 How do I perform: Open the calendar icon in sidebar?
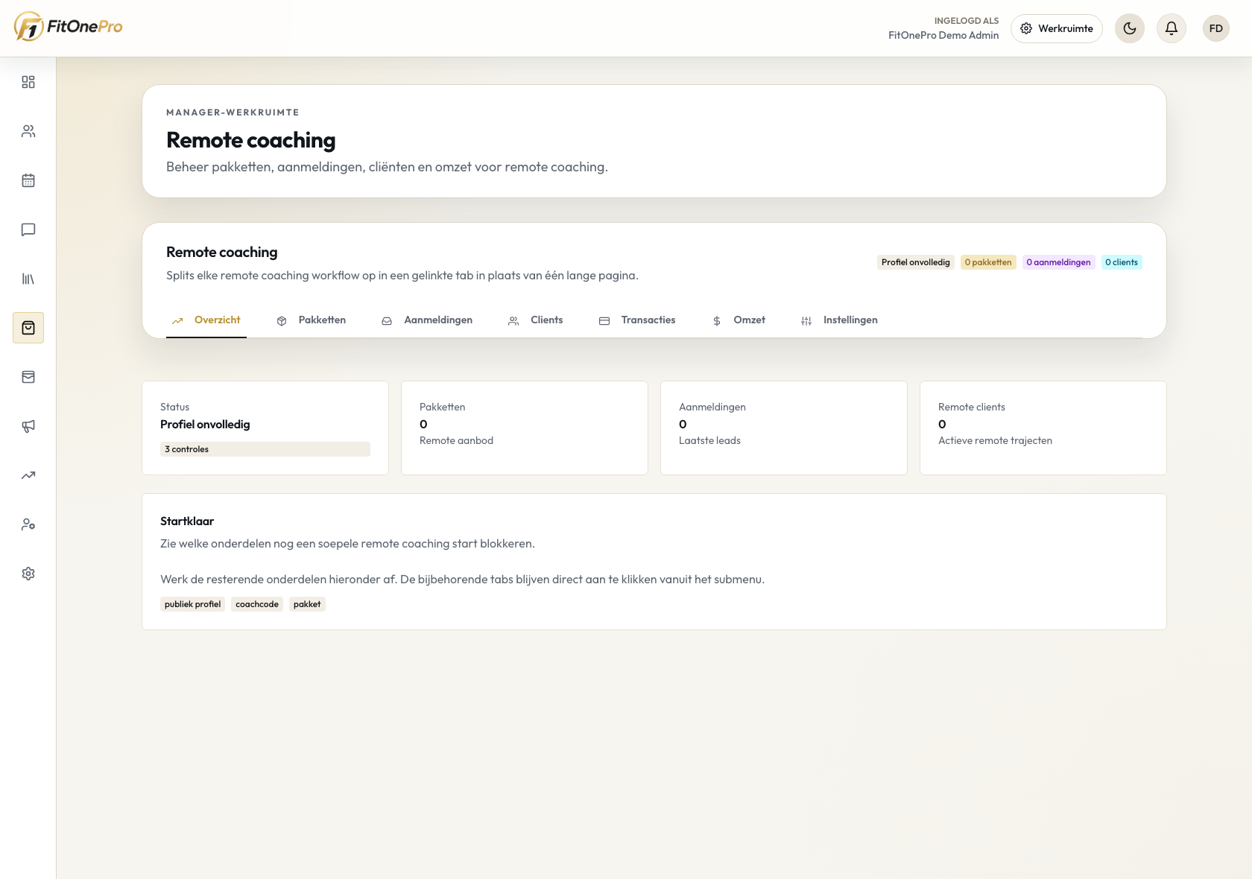pos(28,180)
